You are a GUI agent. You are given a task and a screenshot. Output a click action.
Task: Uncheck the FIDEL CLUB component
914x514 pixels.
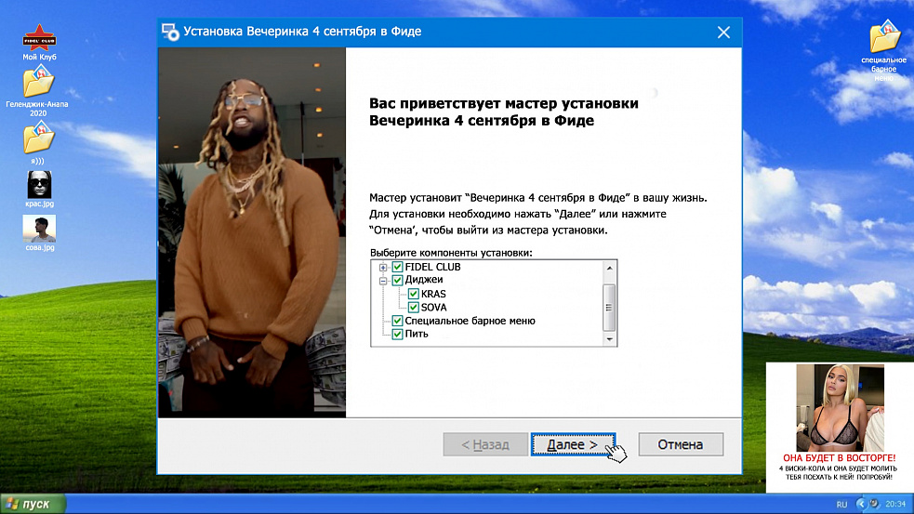398,267
